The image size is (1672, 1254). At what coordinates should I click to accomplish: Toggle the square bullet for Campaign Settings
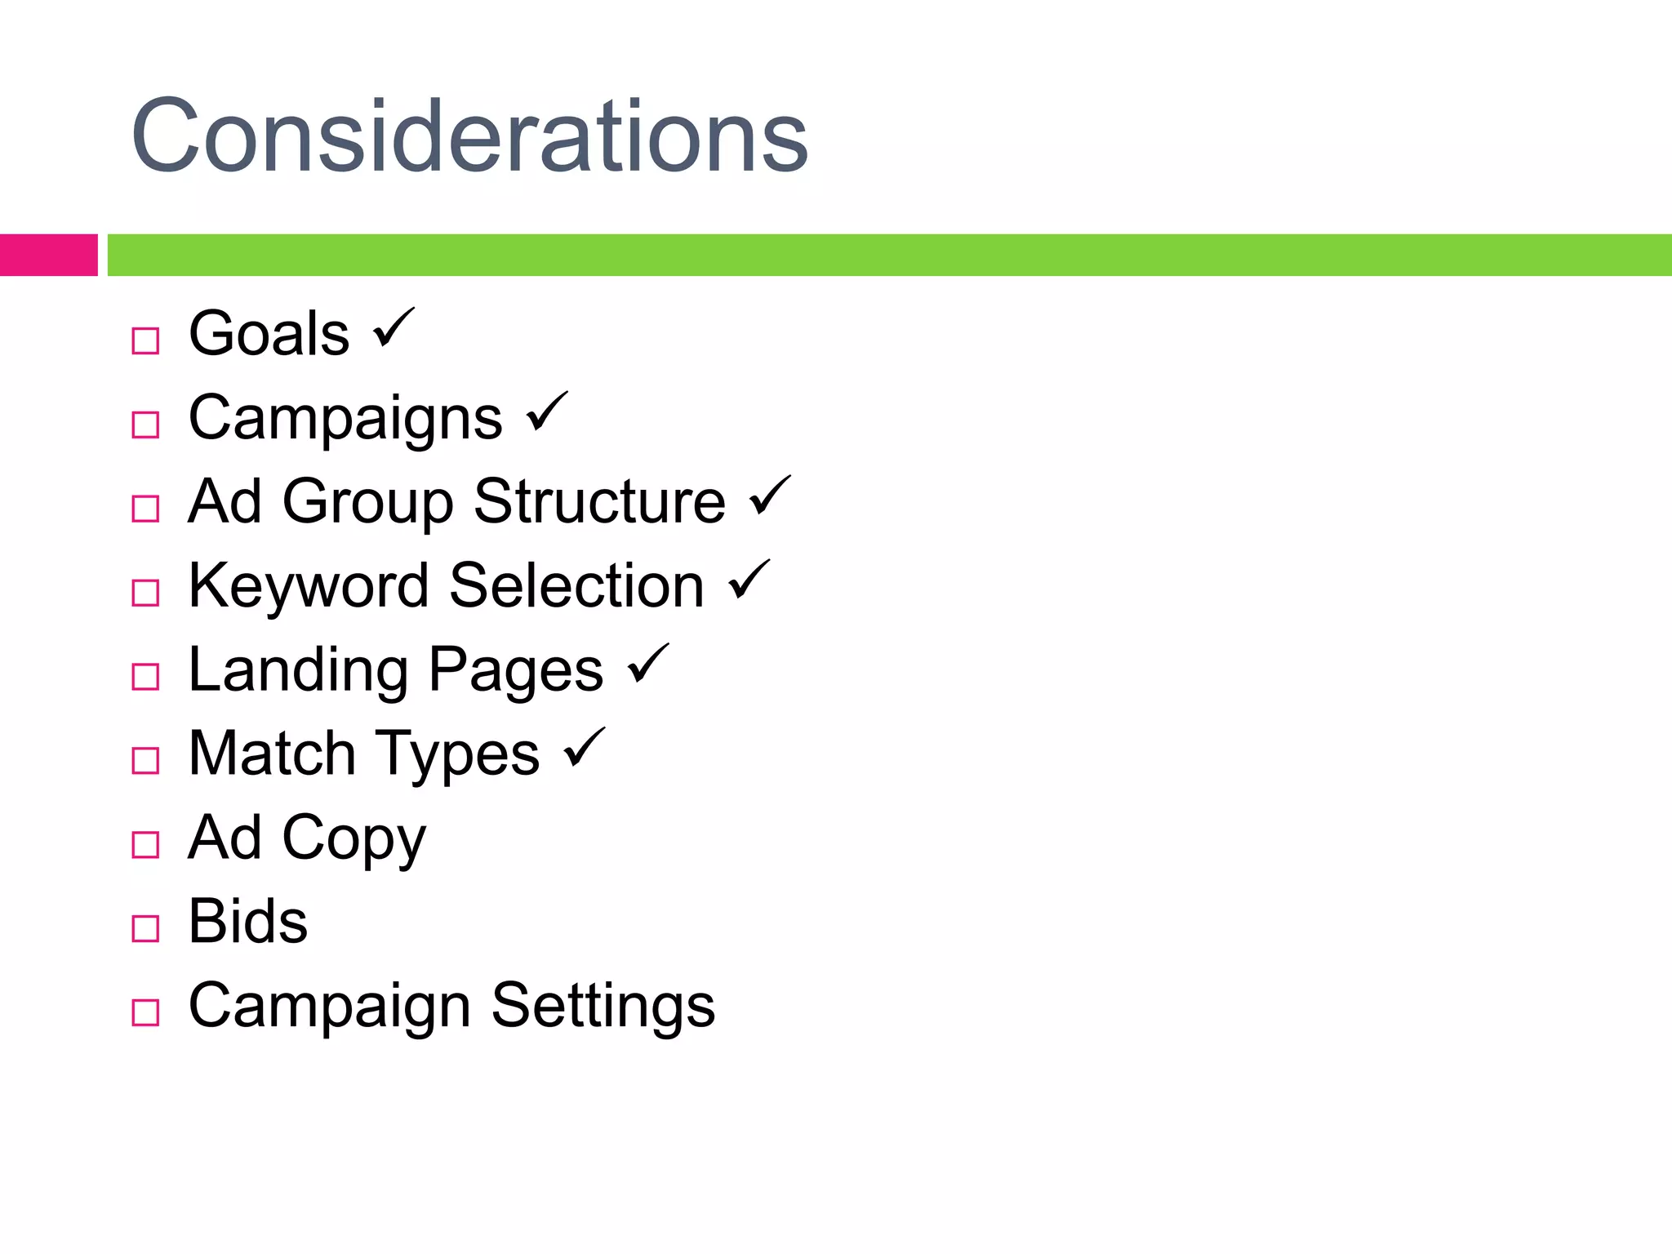tap(145, 1012)
